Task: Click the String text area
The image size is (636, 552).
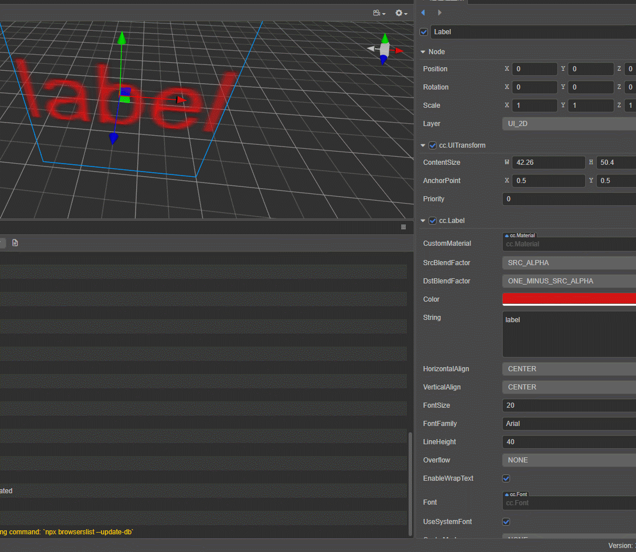Action: [x=569, y=334]
